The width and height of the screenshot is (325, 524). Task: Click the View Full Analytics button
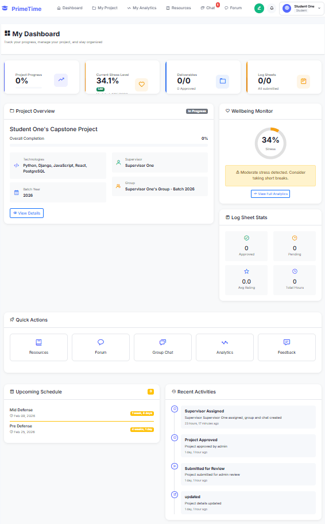270,194
